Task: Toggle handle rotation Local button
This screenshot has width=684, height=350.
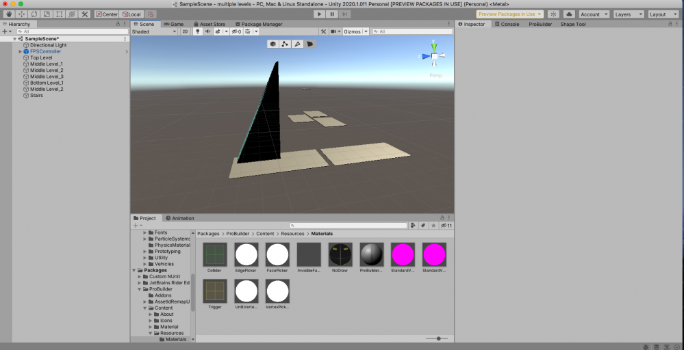Action: click(x=131, y=14)
